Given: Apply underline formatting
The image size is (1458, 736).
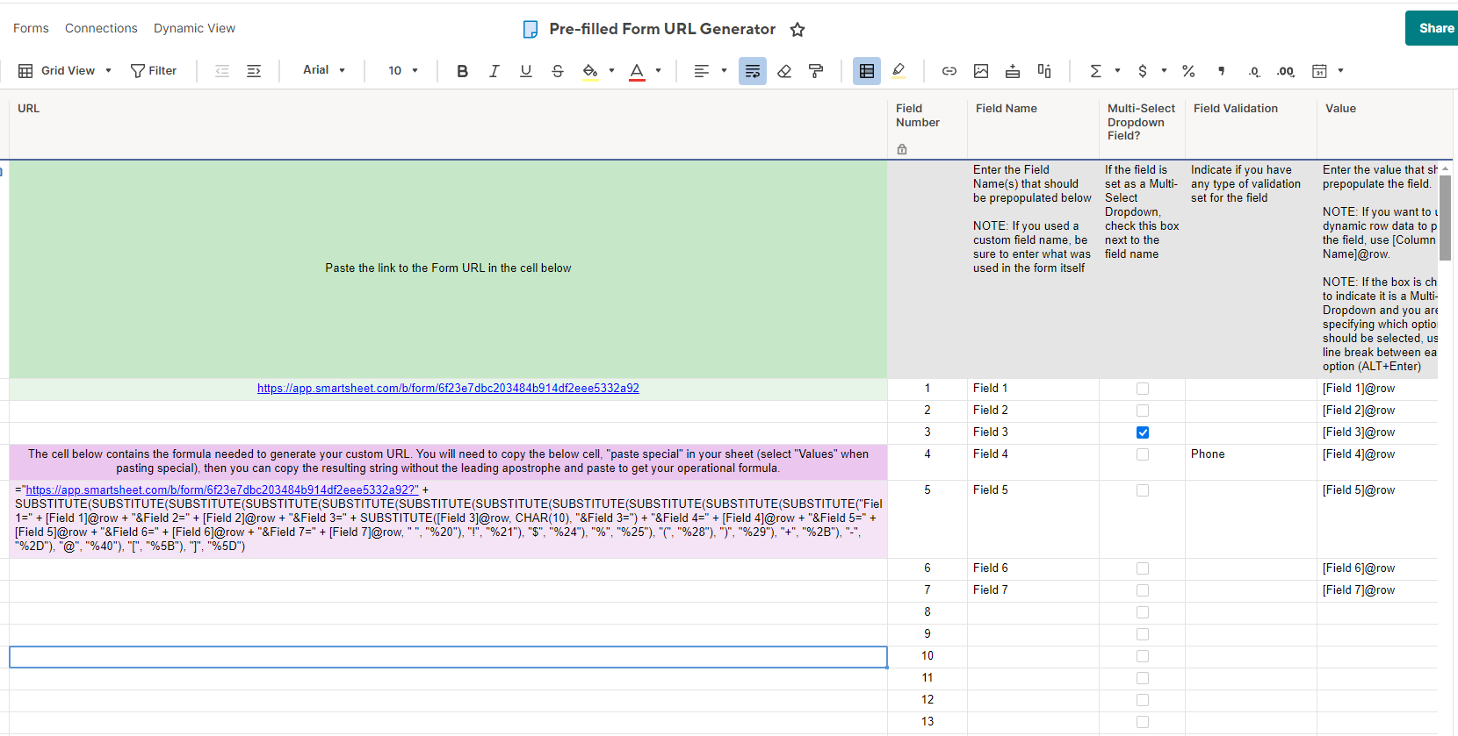Looking at the screenshot, I should tap(526, 71).
